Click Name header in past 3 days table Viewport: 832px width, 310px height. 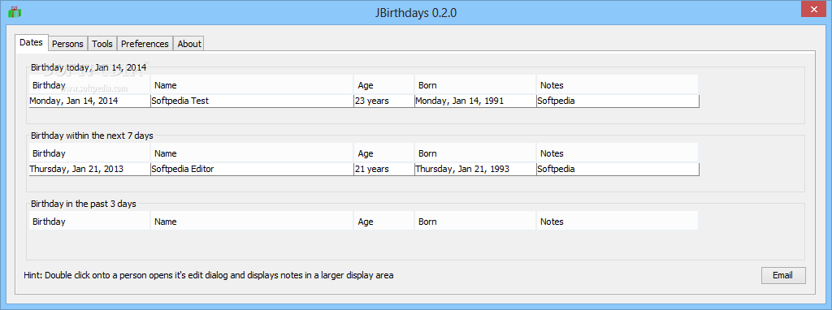pyautogui.click(x=252, y=222)
